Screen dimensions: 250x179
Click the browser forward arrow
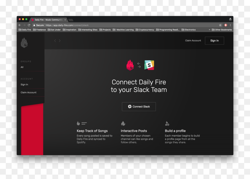24,25
